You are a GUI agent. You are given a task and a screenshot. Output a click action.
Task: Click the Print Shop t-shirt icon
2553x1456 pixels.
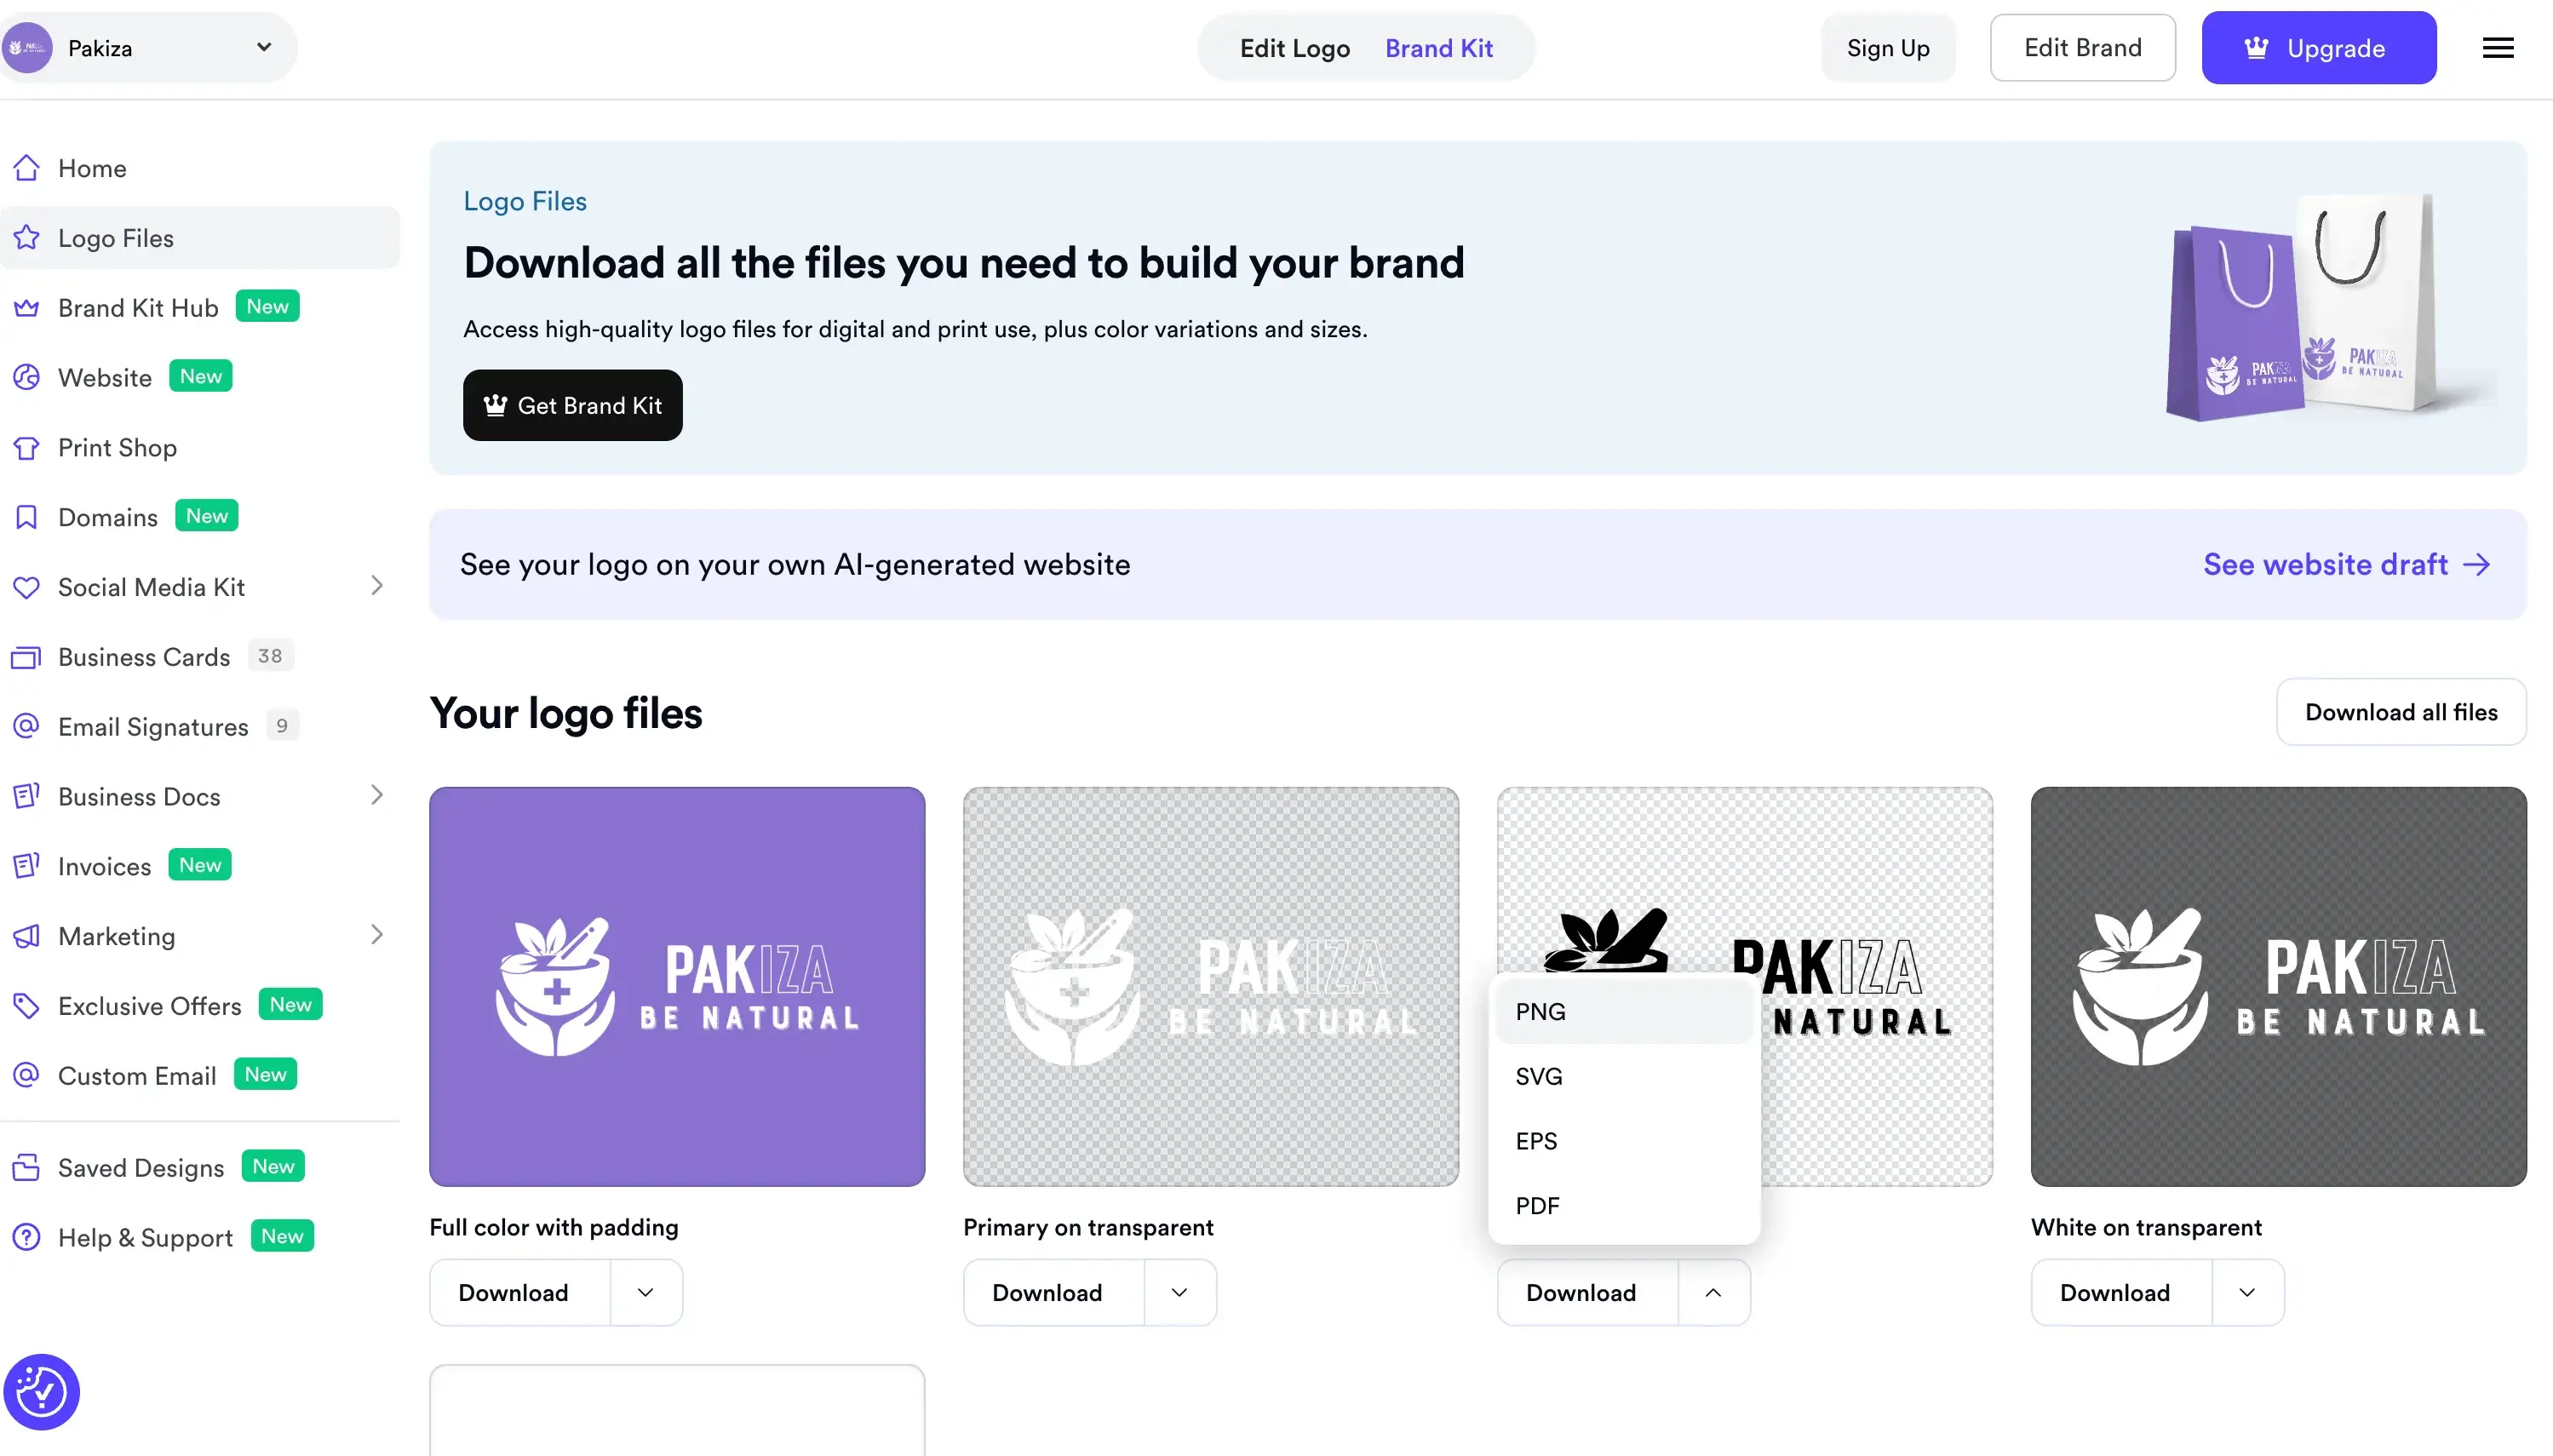(27, 448)
